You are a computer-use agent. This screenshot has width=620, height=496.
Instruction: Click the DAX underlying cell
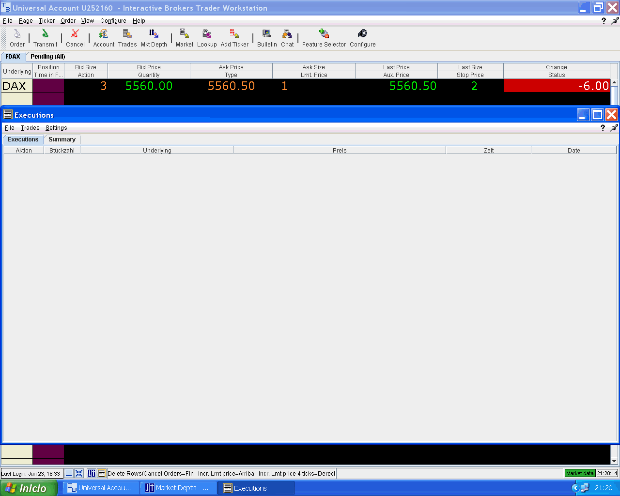click(16, 86)
